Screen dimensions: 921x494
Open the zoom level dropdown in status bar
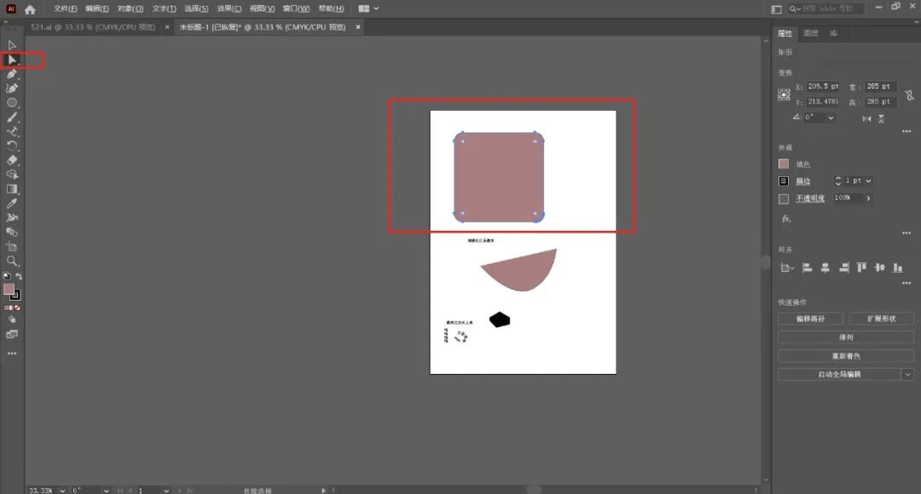(61, 490)
